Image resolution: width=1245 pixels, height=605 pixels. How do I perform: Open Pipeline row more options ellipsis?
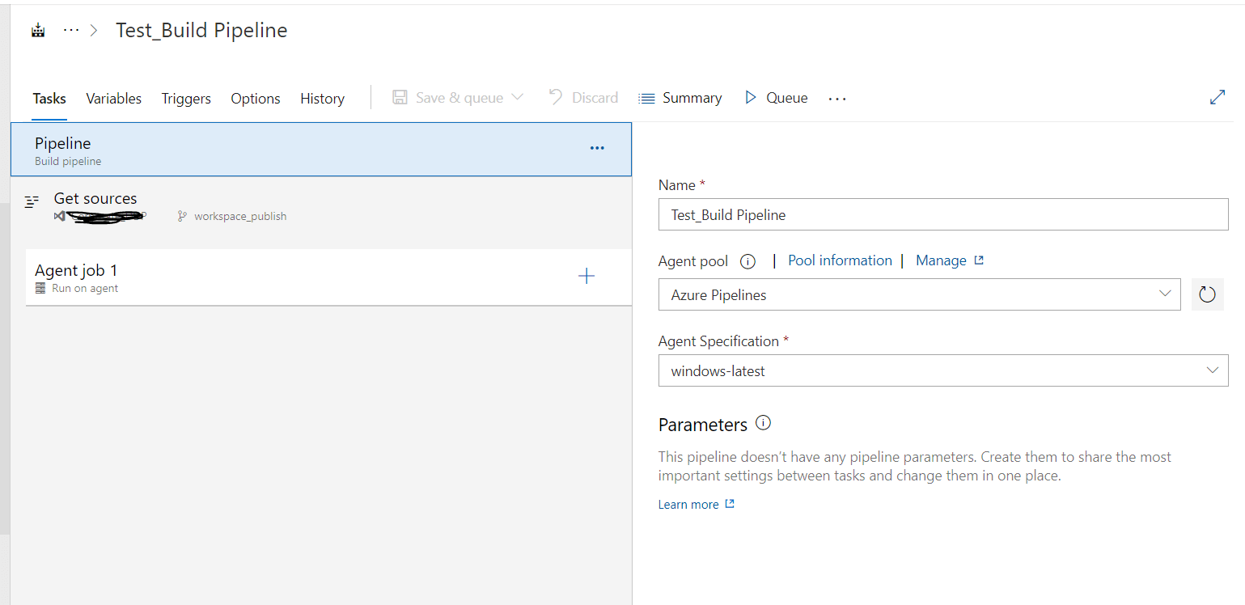tap(597, 148)
